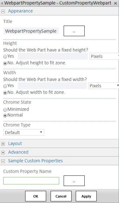Screen dimensions: 119x203
Task: Open the height Pixels unit dropdown
Action: click(104, 56)
